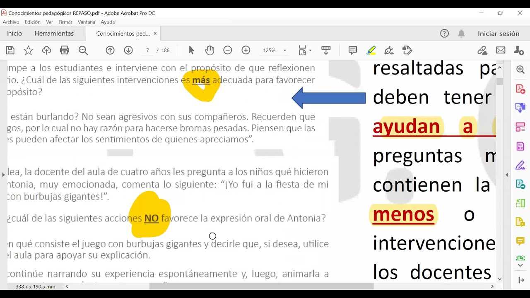The width and height of the screenshot is (530, 298).
Task: Open the Ver menu
Action: (x=50, y=22)
